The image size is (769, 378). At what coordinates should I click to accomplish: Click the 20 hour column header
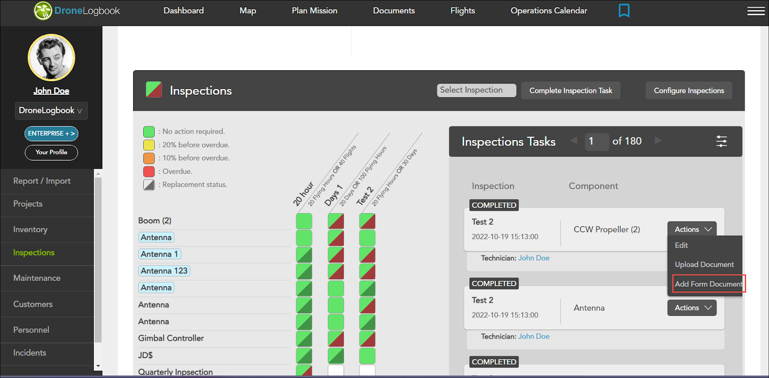click(303, 194)
